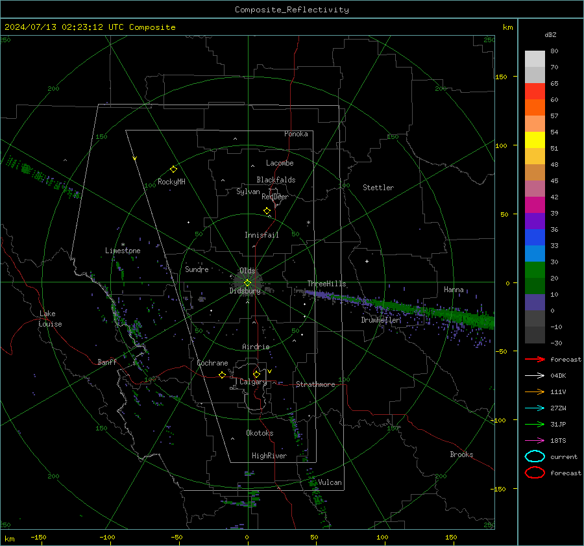Click the Innisfail city label

262,235
